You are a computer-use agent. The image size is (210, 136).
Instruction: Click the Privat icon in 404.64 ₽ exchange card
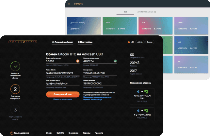pos(146,92)
